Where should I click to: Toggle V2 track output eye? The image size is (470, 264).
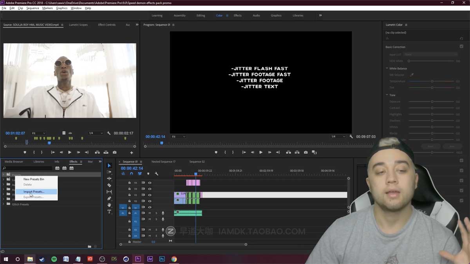pyautogui.click(x=150, y=201)
